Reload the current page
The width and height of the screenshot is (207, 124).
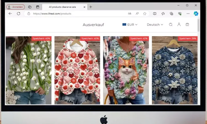[18, 14]
